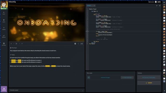Viewport: 166px width, 93px height.
Task: Select the Imminent danger test case
Action: (x=105, y=78)
